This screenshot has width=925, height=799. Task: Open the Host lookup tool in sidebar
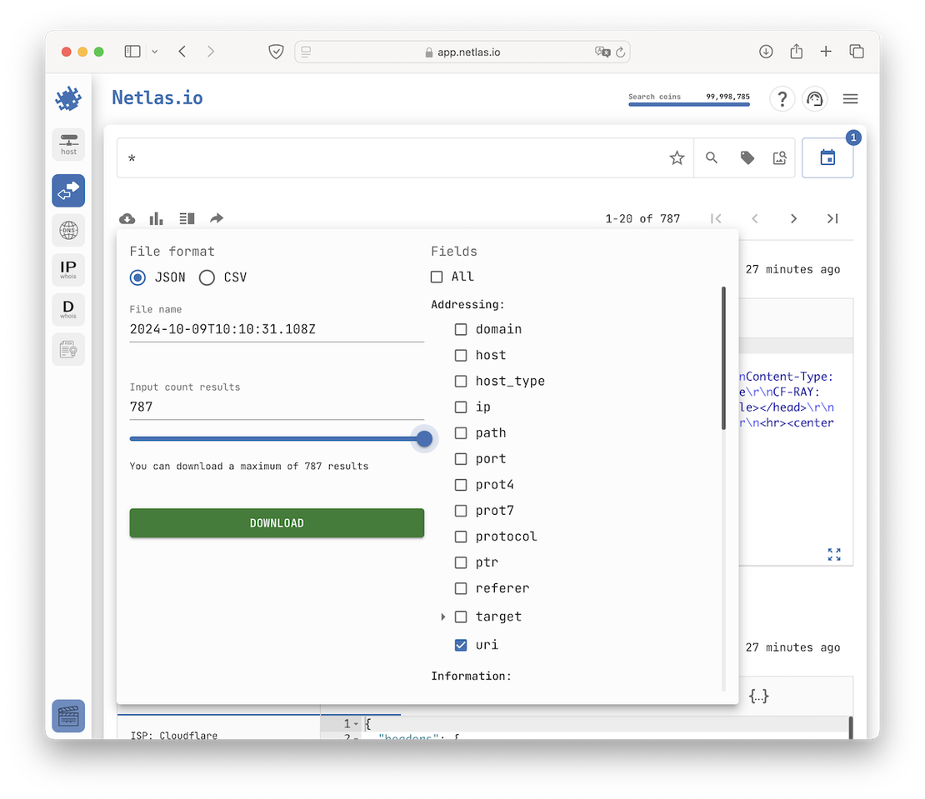tap(67, 143)
